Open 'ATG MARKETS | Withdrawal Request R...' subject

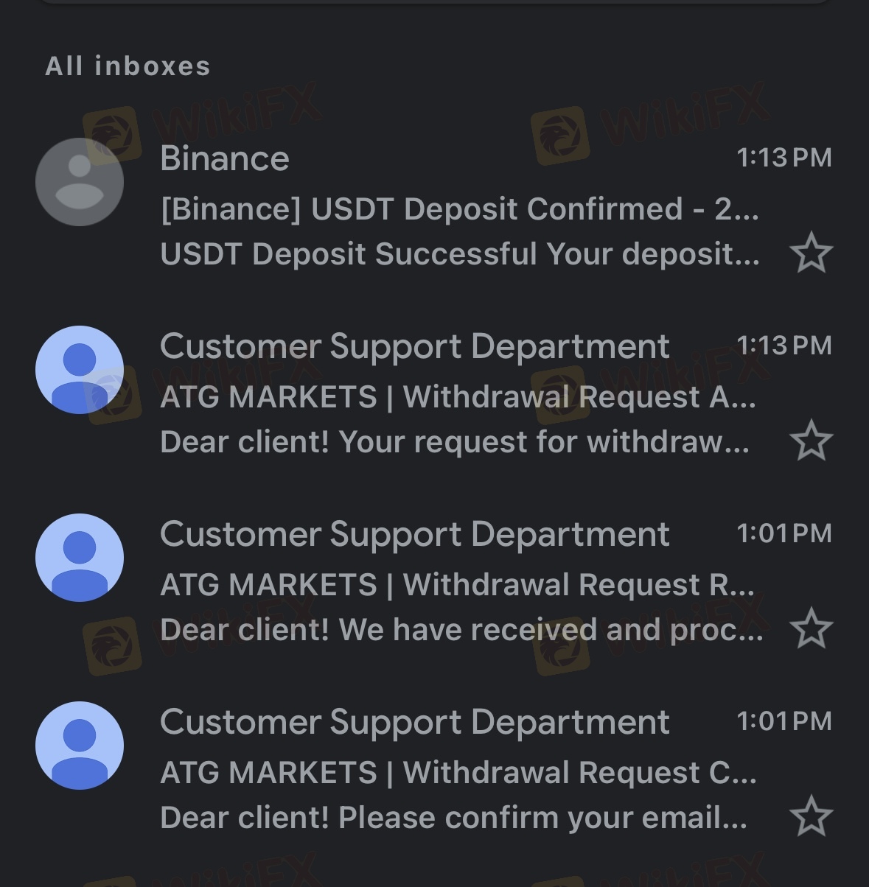[457, 585]
